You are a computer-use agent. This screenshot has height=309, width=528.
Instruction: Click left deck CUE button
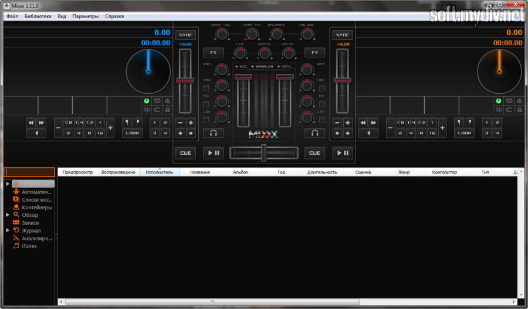pyautogui.click(x=185, y=153)
